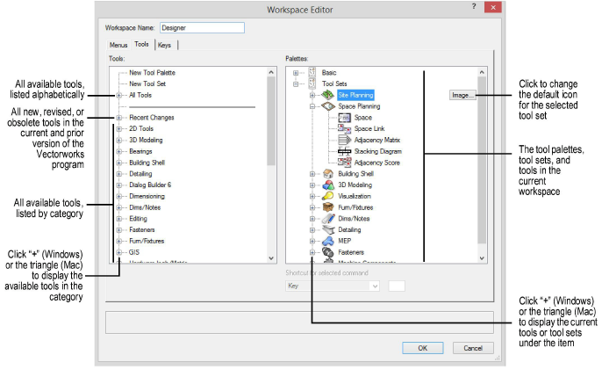Viewport: 602px width, 384px height.
Task: Select the 3D Modeling label in Tools list
Action: pos(146,140)
